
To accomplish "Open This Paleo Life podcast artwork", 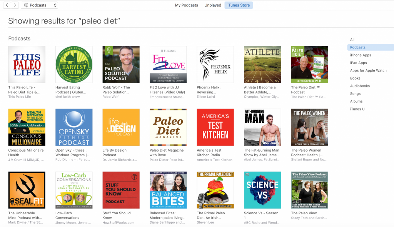I will [x=27, y=64].
